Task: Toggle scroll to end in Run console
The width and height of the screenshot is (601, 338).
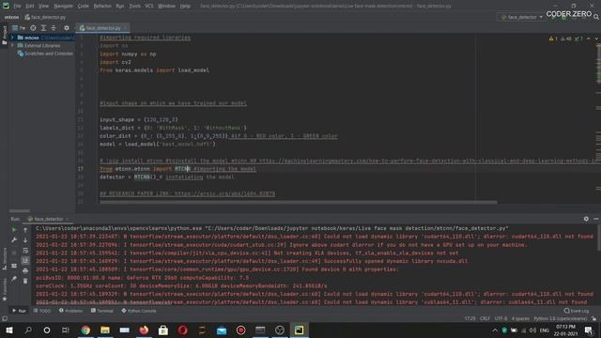Action: (25, 261)
